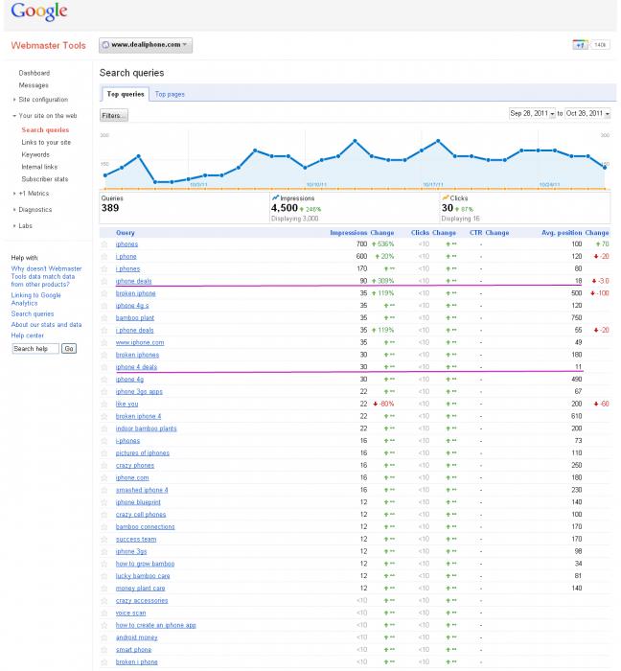Star the 'broken iphone' query

[x=103, y=293]
